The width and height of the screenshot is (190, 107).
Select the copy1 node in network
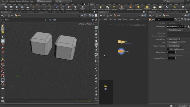click(x=121, y=51)
